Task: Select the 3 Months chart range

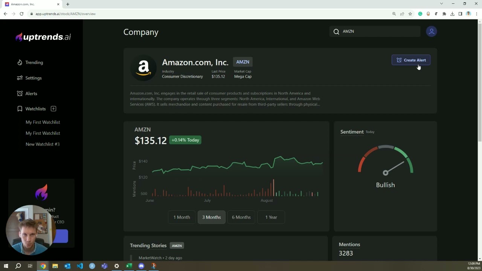Action: pyautogui.click(x=212, y=217)
